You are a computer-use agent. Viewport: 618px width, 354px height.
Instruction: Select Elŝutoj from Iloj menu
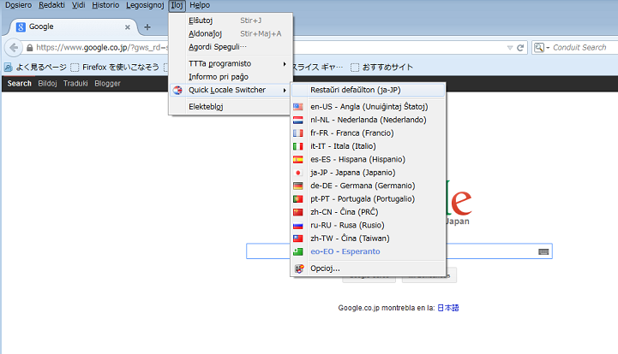click(231, 21)
